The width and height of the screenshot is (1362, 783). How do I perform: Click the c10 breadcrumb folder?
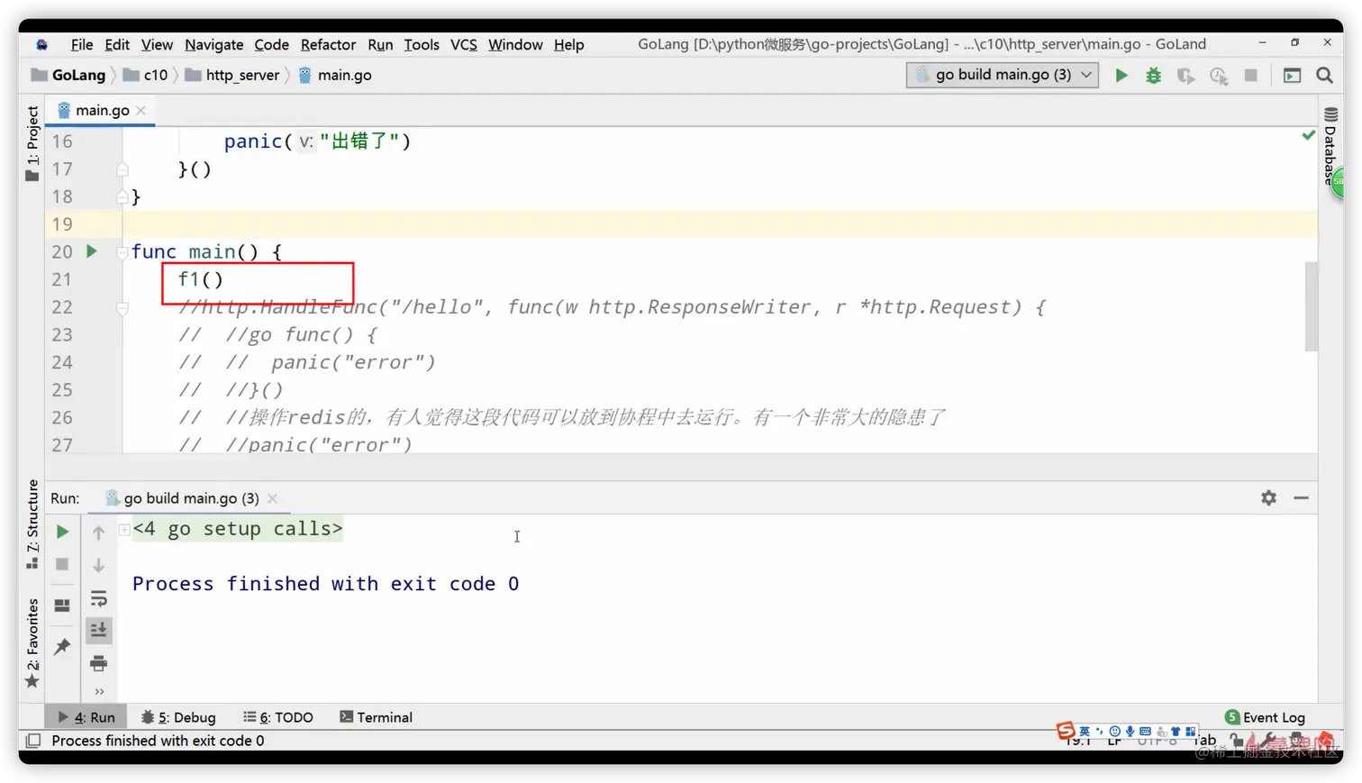pyautogui.click(x=145, y=75)
